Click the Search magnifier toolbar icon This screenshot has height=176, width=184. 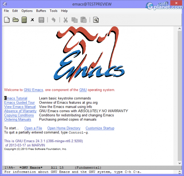(96, 20)
